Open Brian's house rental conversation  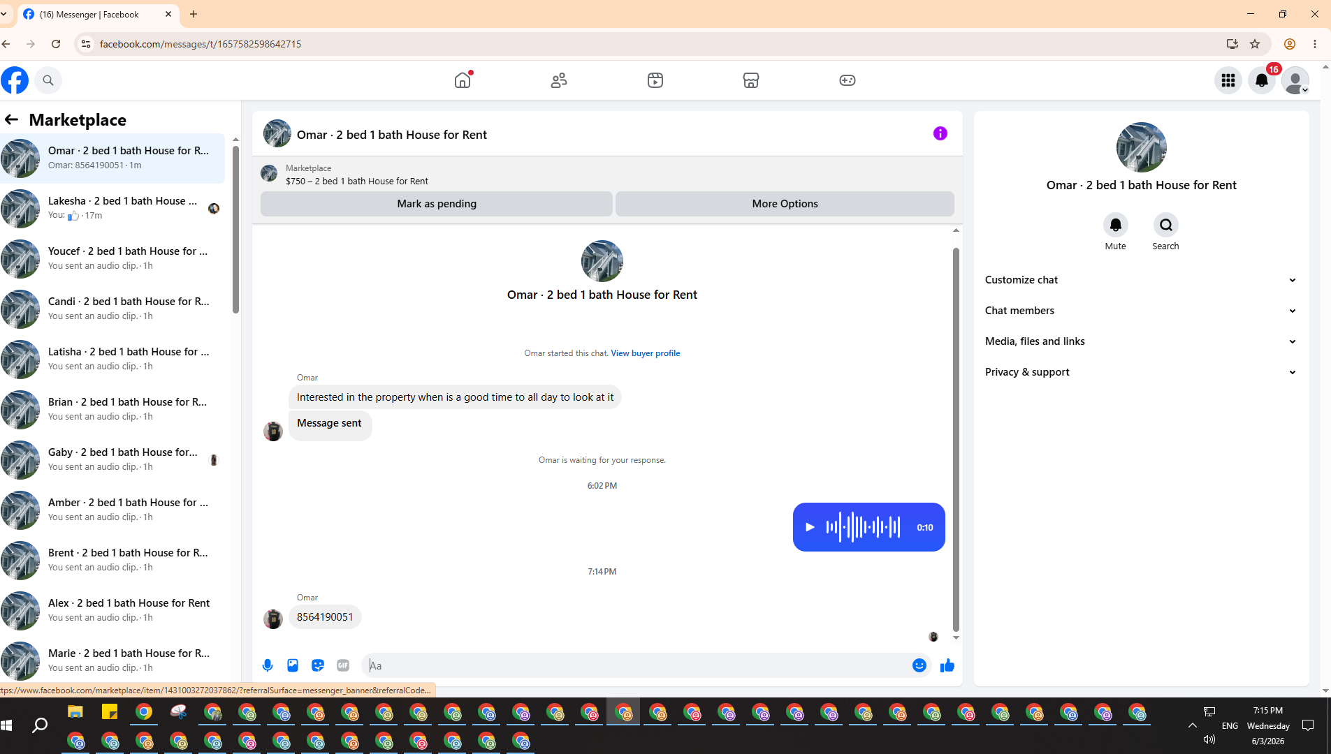click(x=112, y=409)
